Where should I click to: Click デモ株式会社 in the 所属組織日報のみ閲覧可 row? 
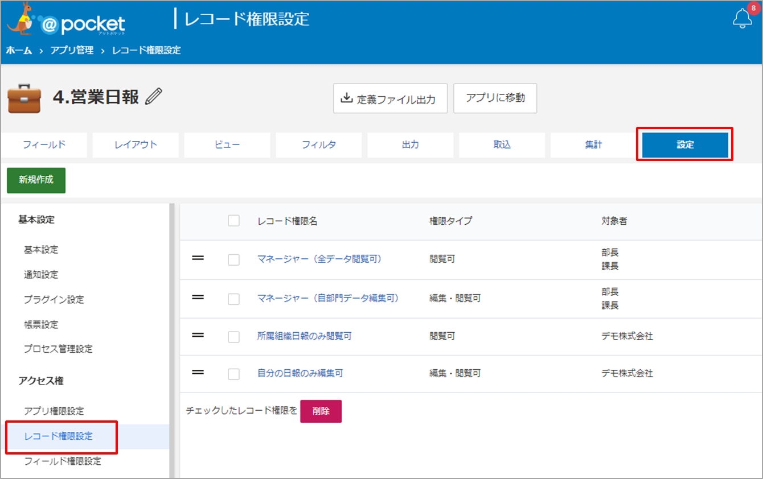pyautogui.click(x=627, y=336)
